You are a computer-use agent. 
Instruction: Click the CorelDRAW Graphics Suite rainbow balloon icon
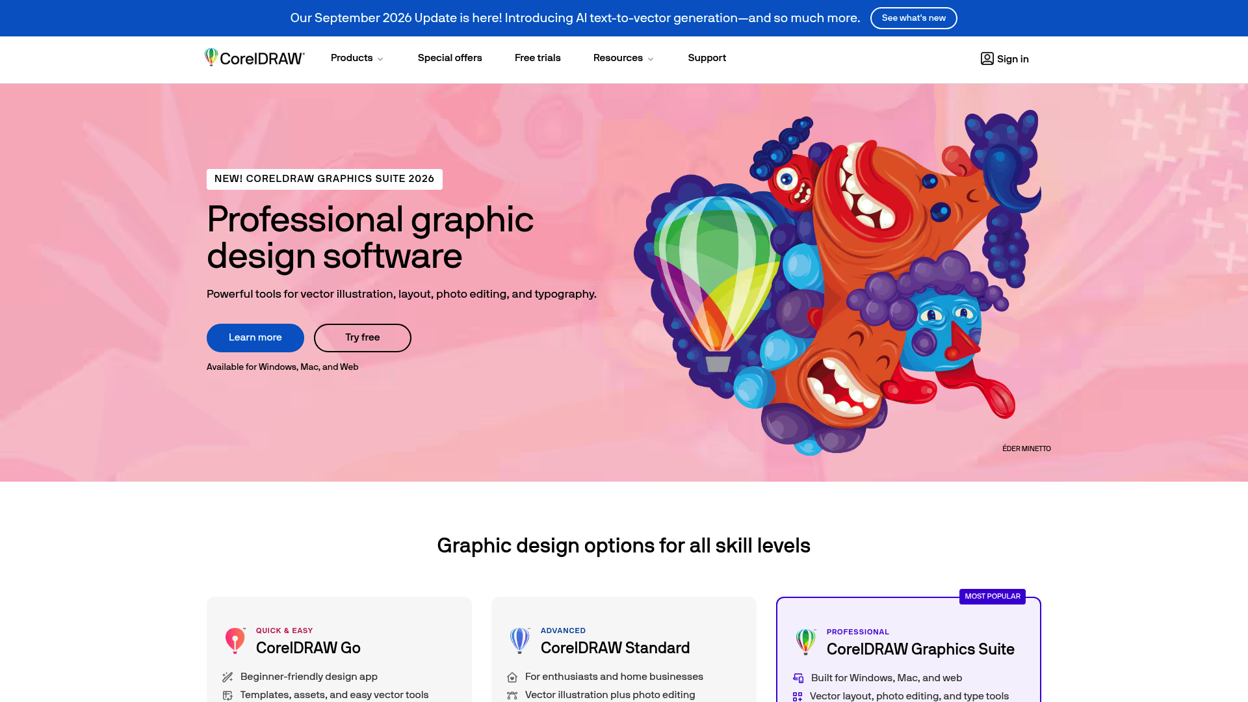[x=806, y=642]
